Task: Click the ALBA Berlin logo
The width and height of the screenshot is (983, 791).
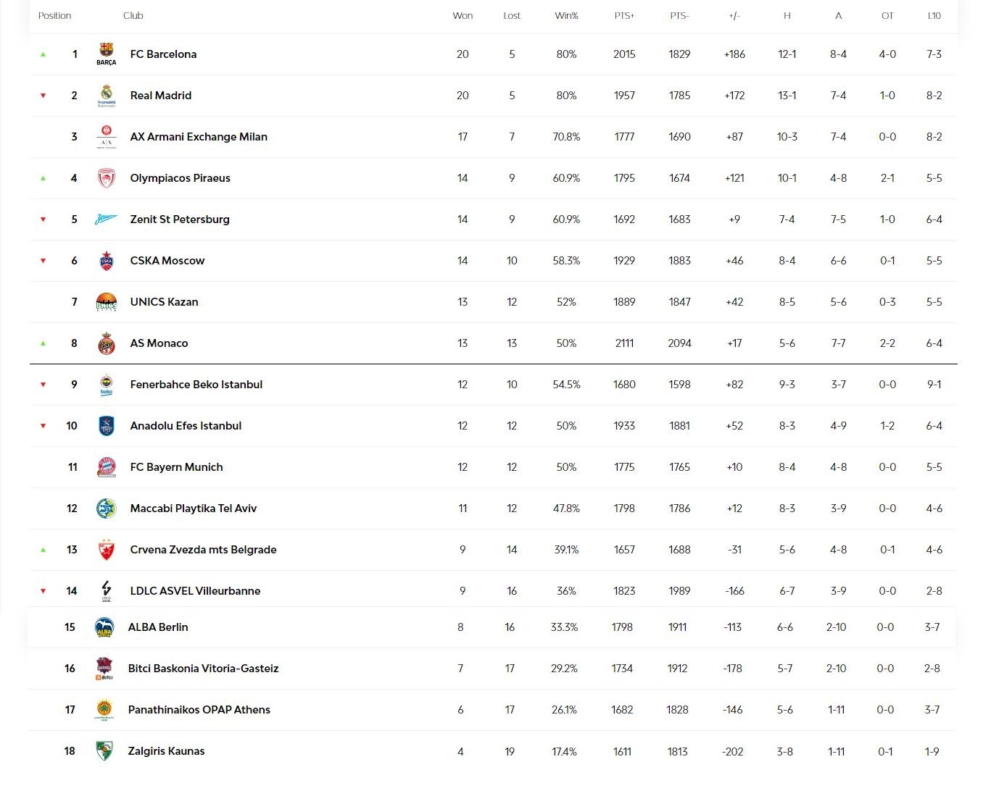Action: pyautogui.click(x=104, y=627)
